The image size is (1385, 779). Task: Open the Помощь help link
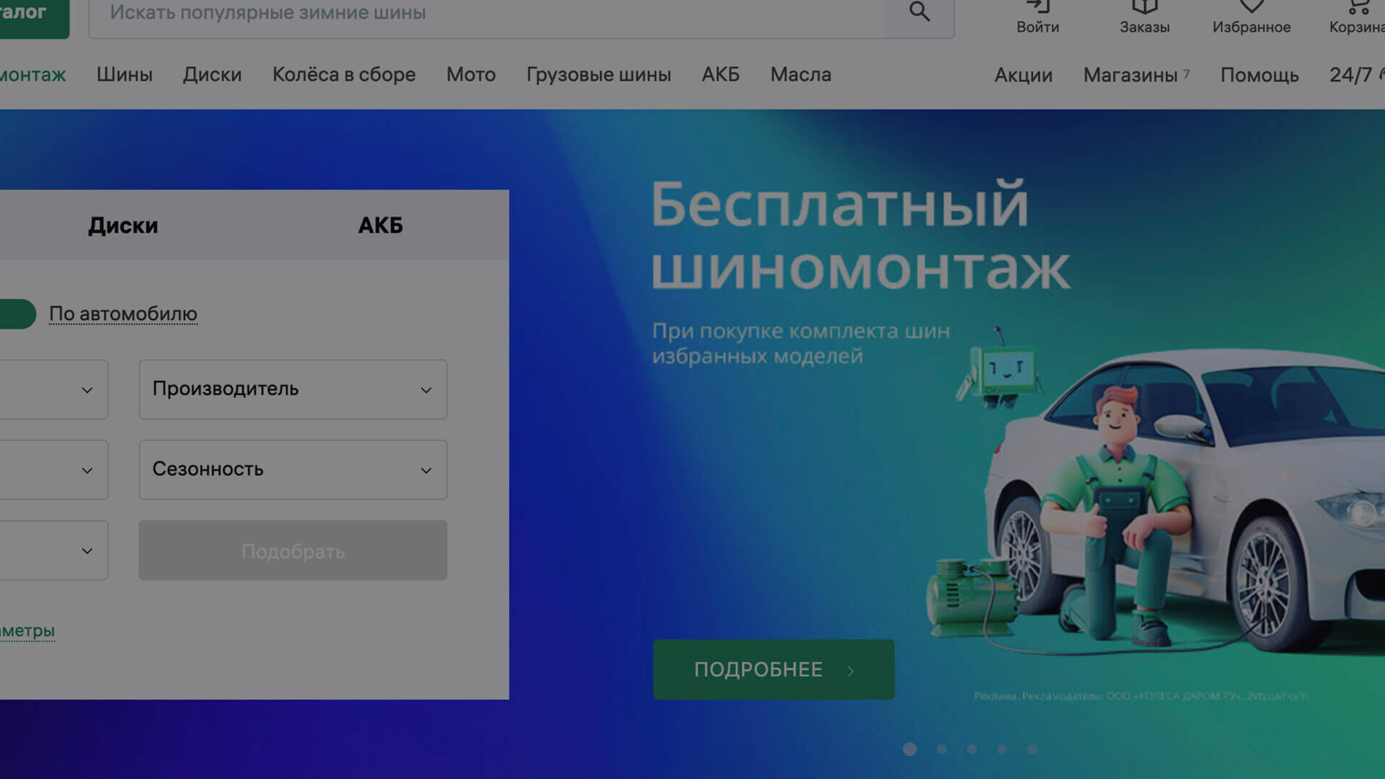click(1259, 75)
